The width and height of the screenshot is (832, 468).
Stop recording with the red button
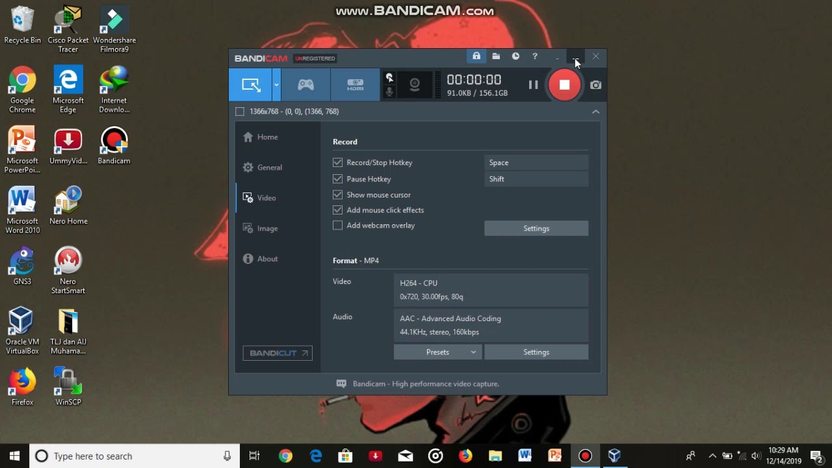point(564,84)
